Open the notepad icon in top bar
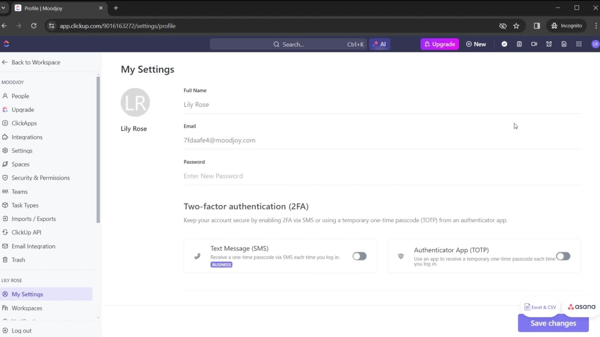 pyautogui.click(x=519, y=44)
